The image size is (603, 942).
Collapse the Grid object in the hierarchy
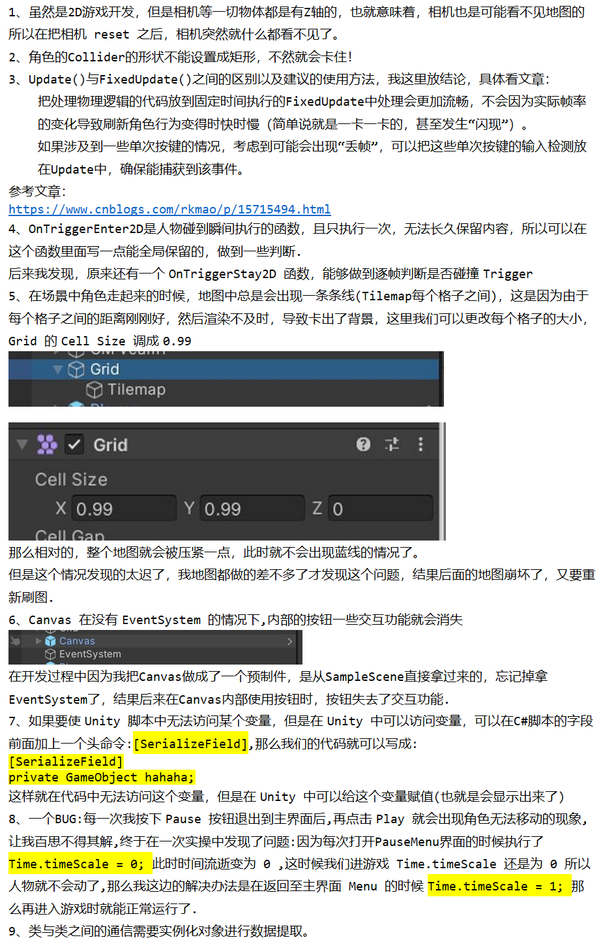[x=57, y=369]
